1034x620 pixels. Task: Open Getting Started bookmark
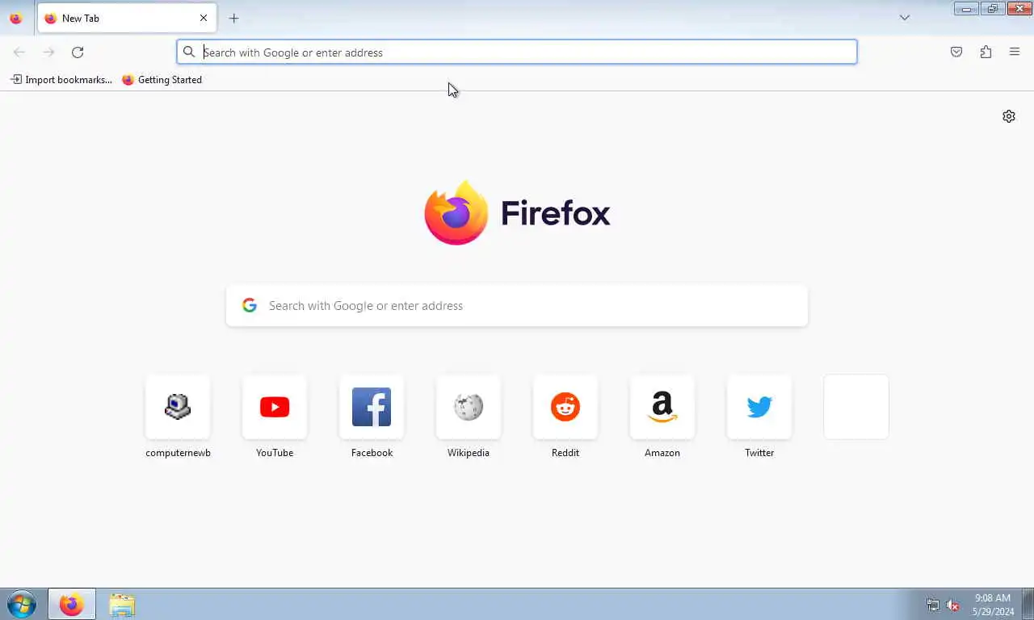(x=162, y=80)
